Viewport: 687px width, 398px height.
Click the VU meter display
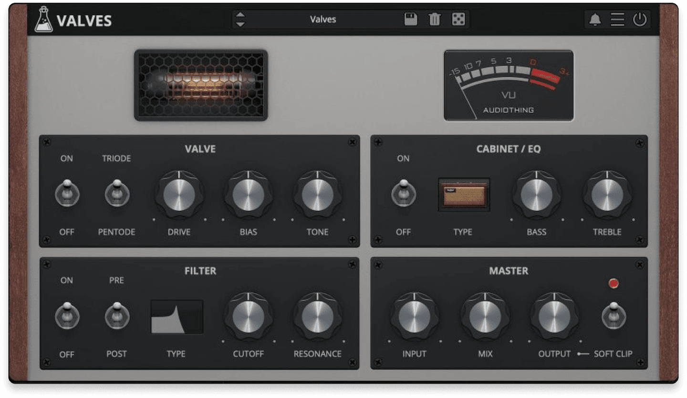point(508,85)
